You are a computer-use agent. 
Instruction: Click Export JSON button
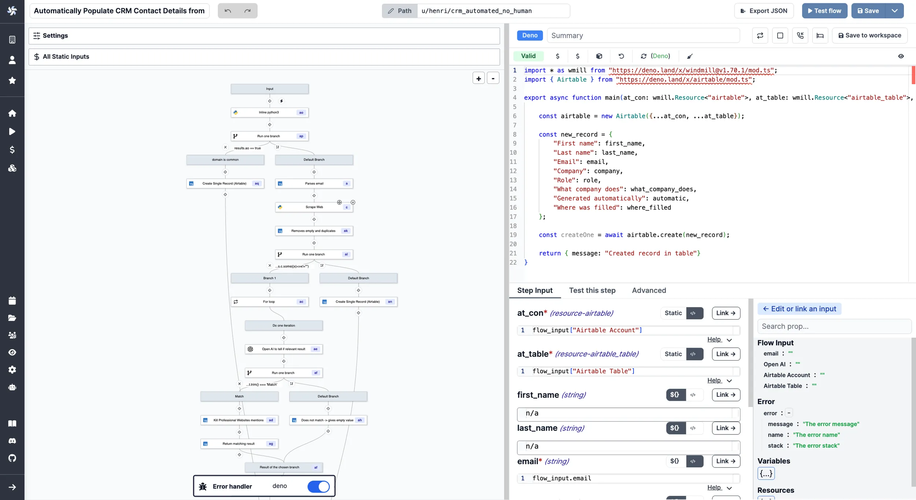tap(764, 11)
